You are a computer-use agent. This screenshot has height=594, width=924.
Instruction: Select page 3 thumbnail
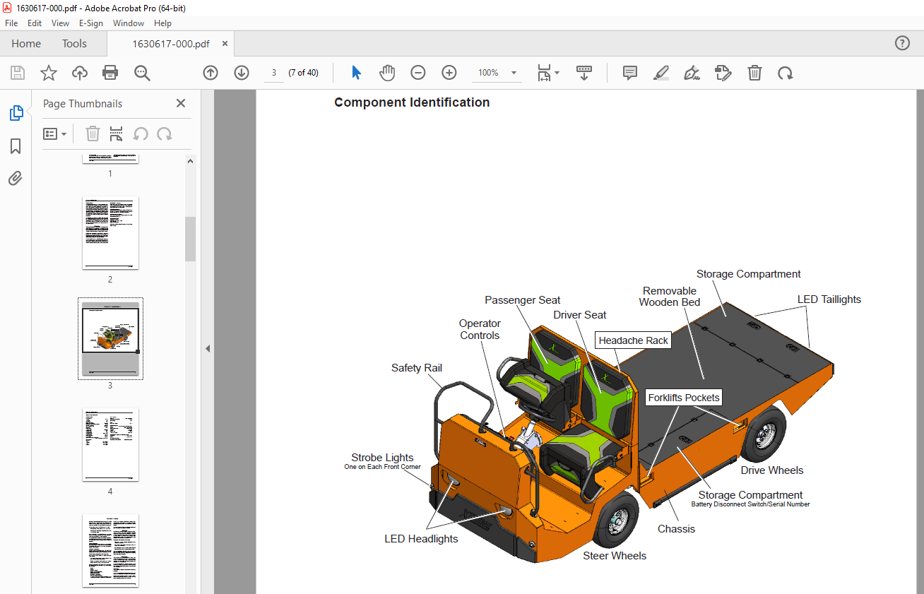110,339
